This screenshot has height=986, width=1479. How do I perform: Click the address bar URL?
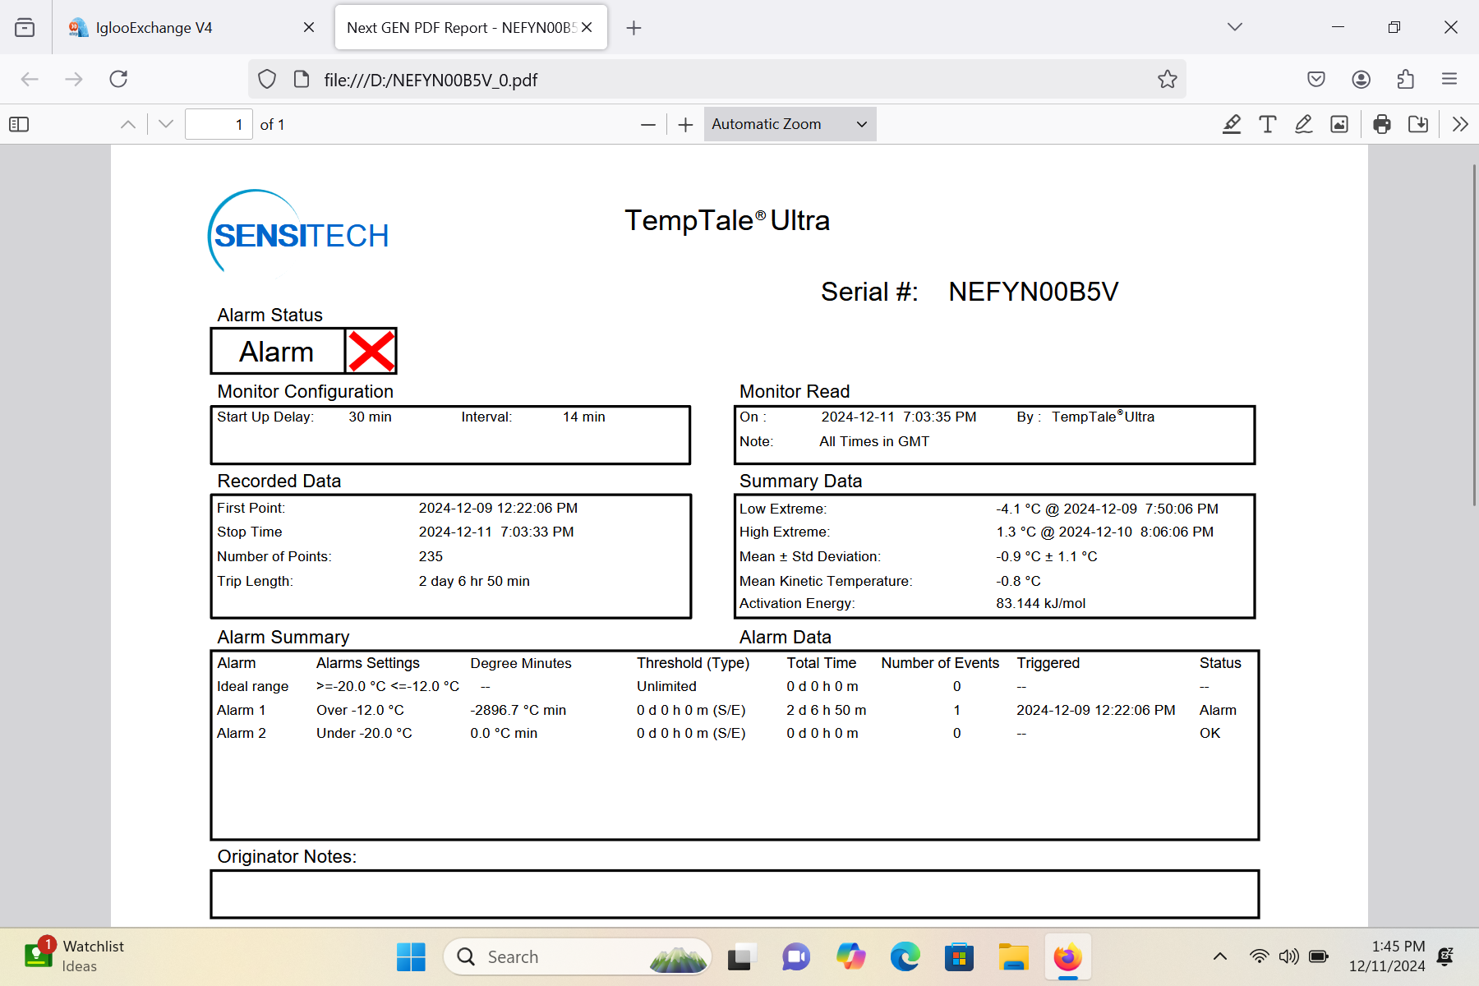click(431, 80)
